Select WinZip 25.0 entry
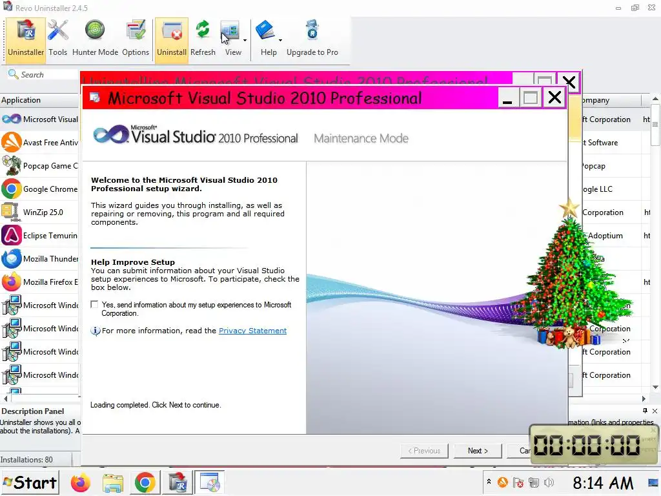The width and height of the screenshot is (661, 496). [x=39, y=212]
